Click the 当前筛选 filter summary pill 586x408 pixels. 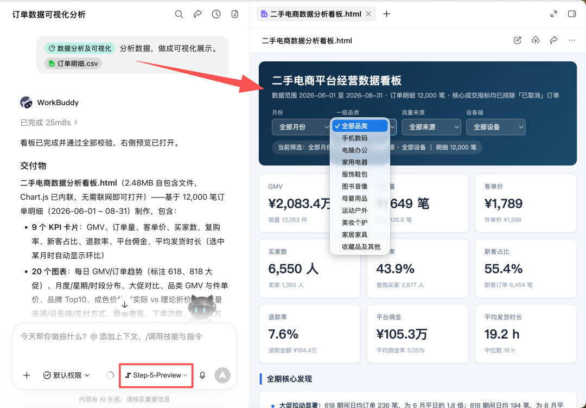377,147
